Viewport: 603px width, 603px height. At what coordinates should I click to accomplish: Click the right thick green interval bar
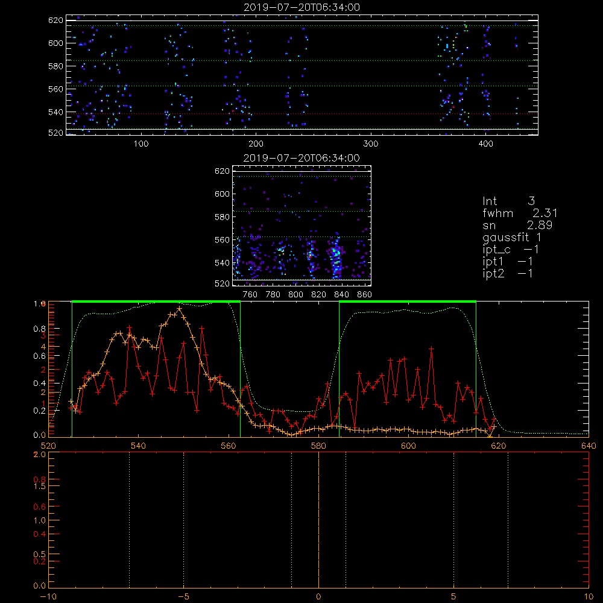pyautogui.click(x=408, y=301)
